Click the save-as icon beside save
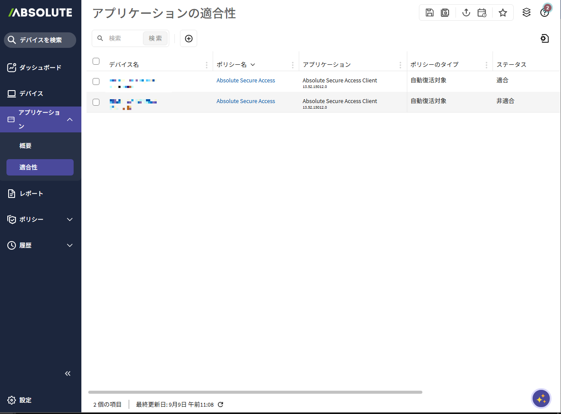The height and width of the screenshot is (414, 561). point(445,13)
